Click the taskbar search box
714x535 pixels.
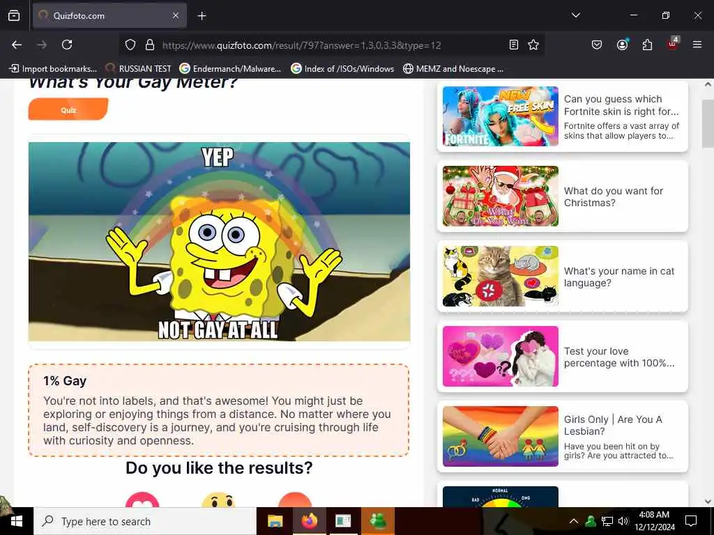[145, 521]
